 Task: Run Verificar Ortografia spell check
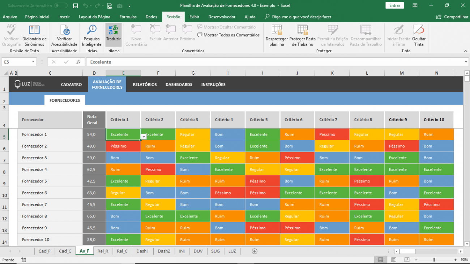[11, 35]
